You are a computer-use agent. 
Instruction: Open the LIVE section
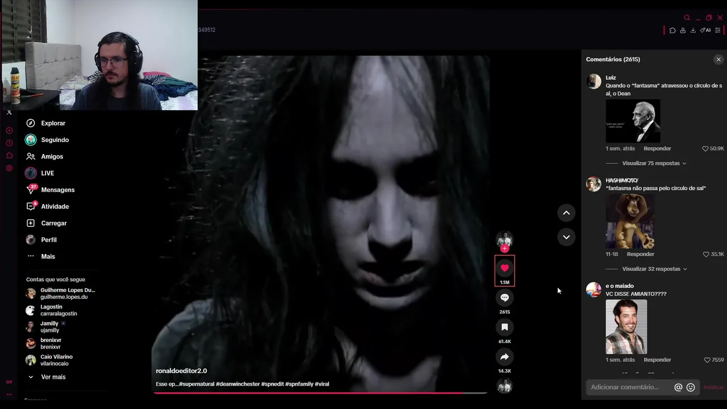point(40,173)
